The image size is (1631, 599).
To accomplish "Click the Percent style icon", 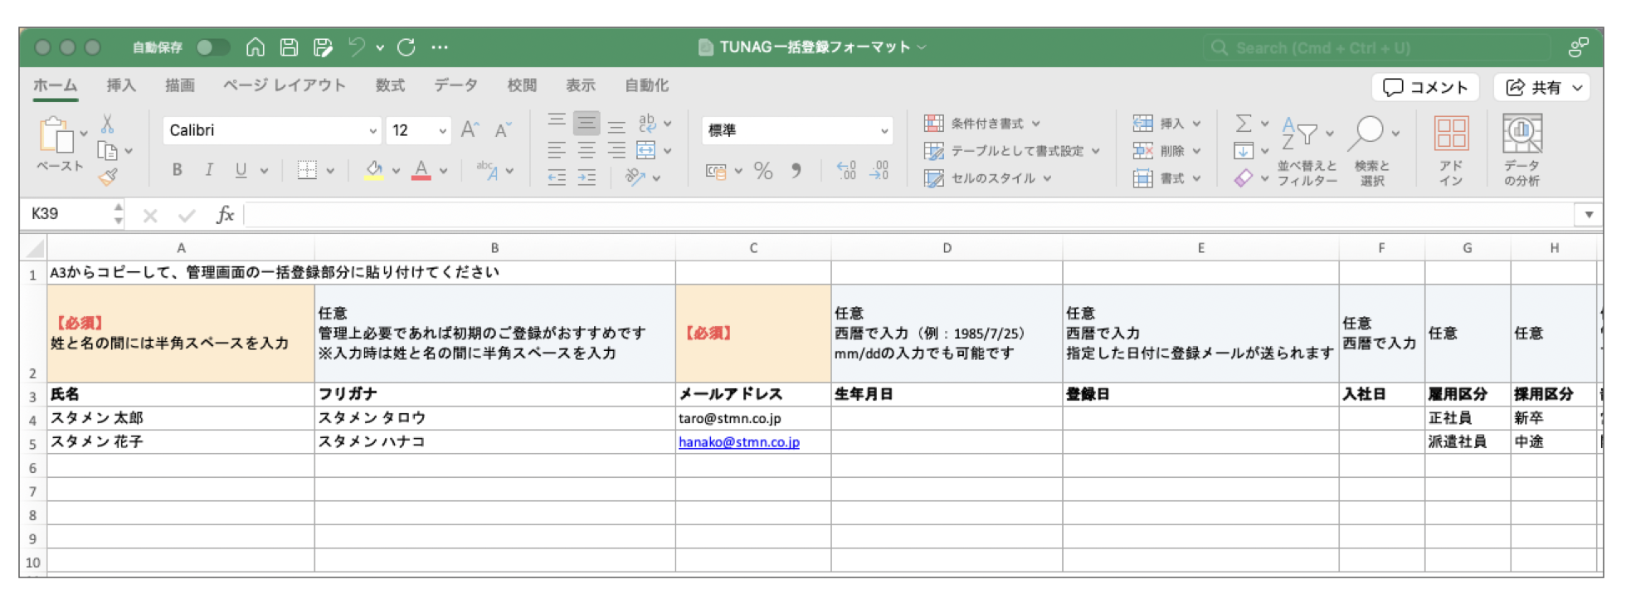I will pyautogui.click(x=763, y=171).
